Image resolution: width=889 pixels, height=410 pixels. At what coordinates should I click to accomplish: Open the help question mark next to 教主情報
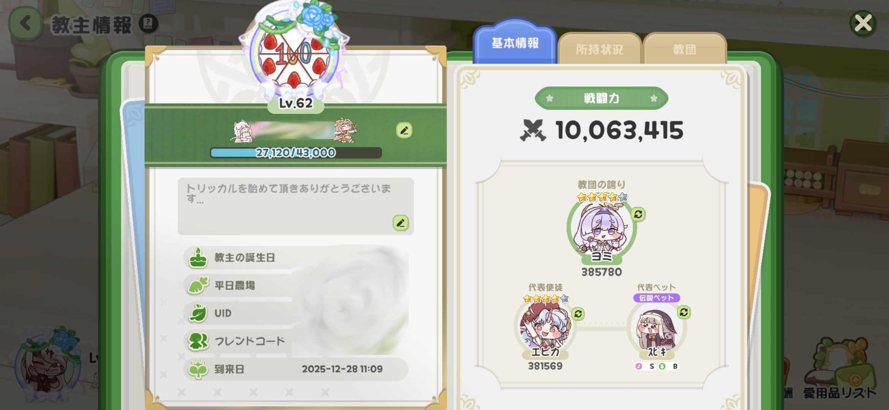point(148,24)
